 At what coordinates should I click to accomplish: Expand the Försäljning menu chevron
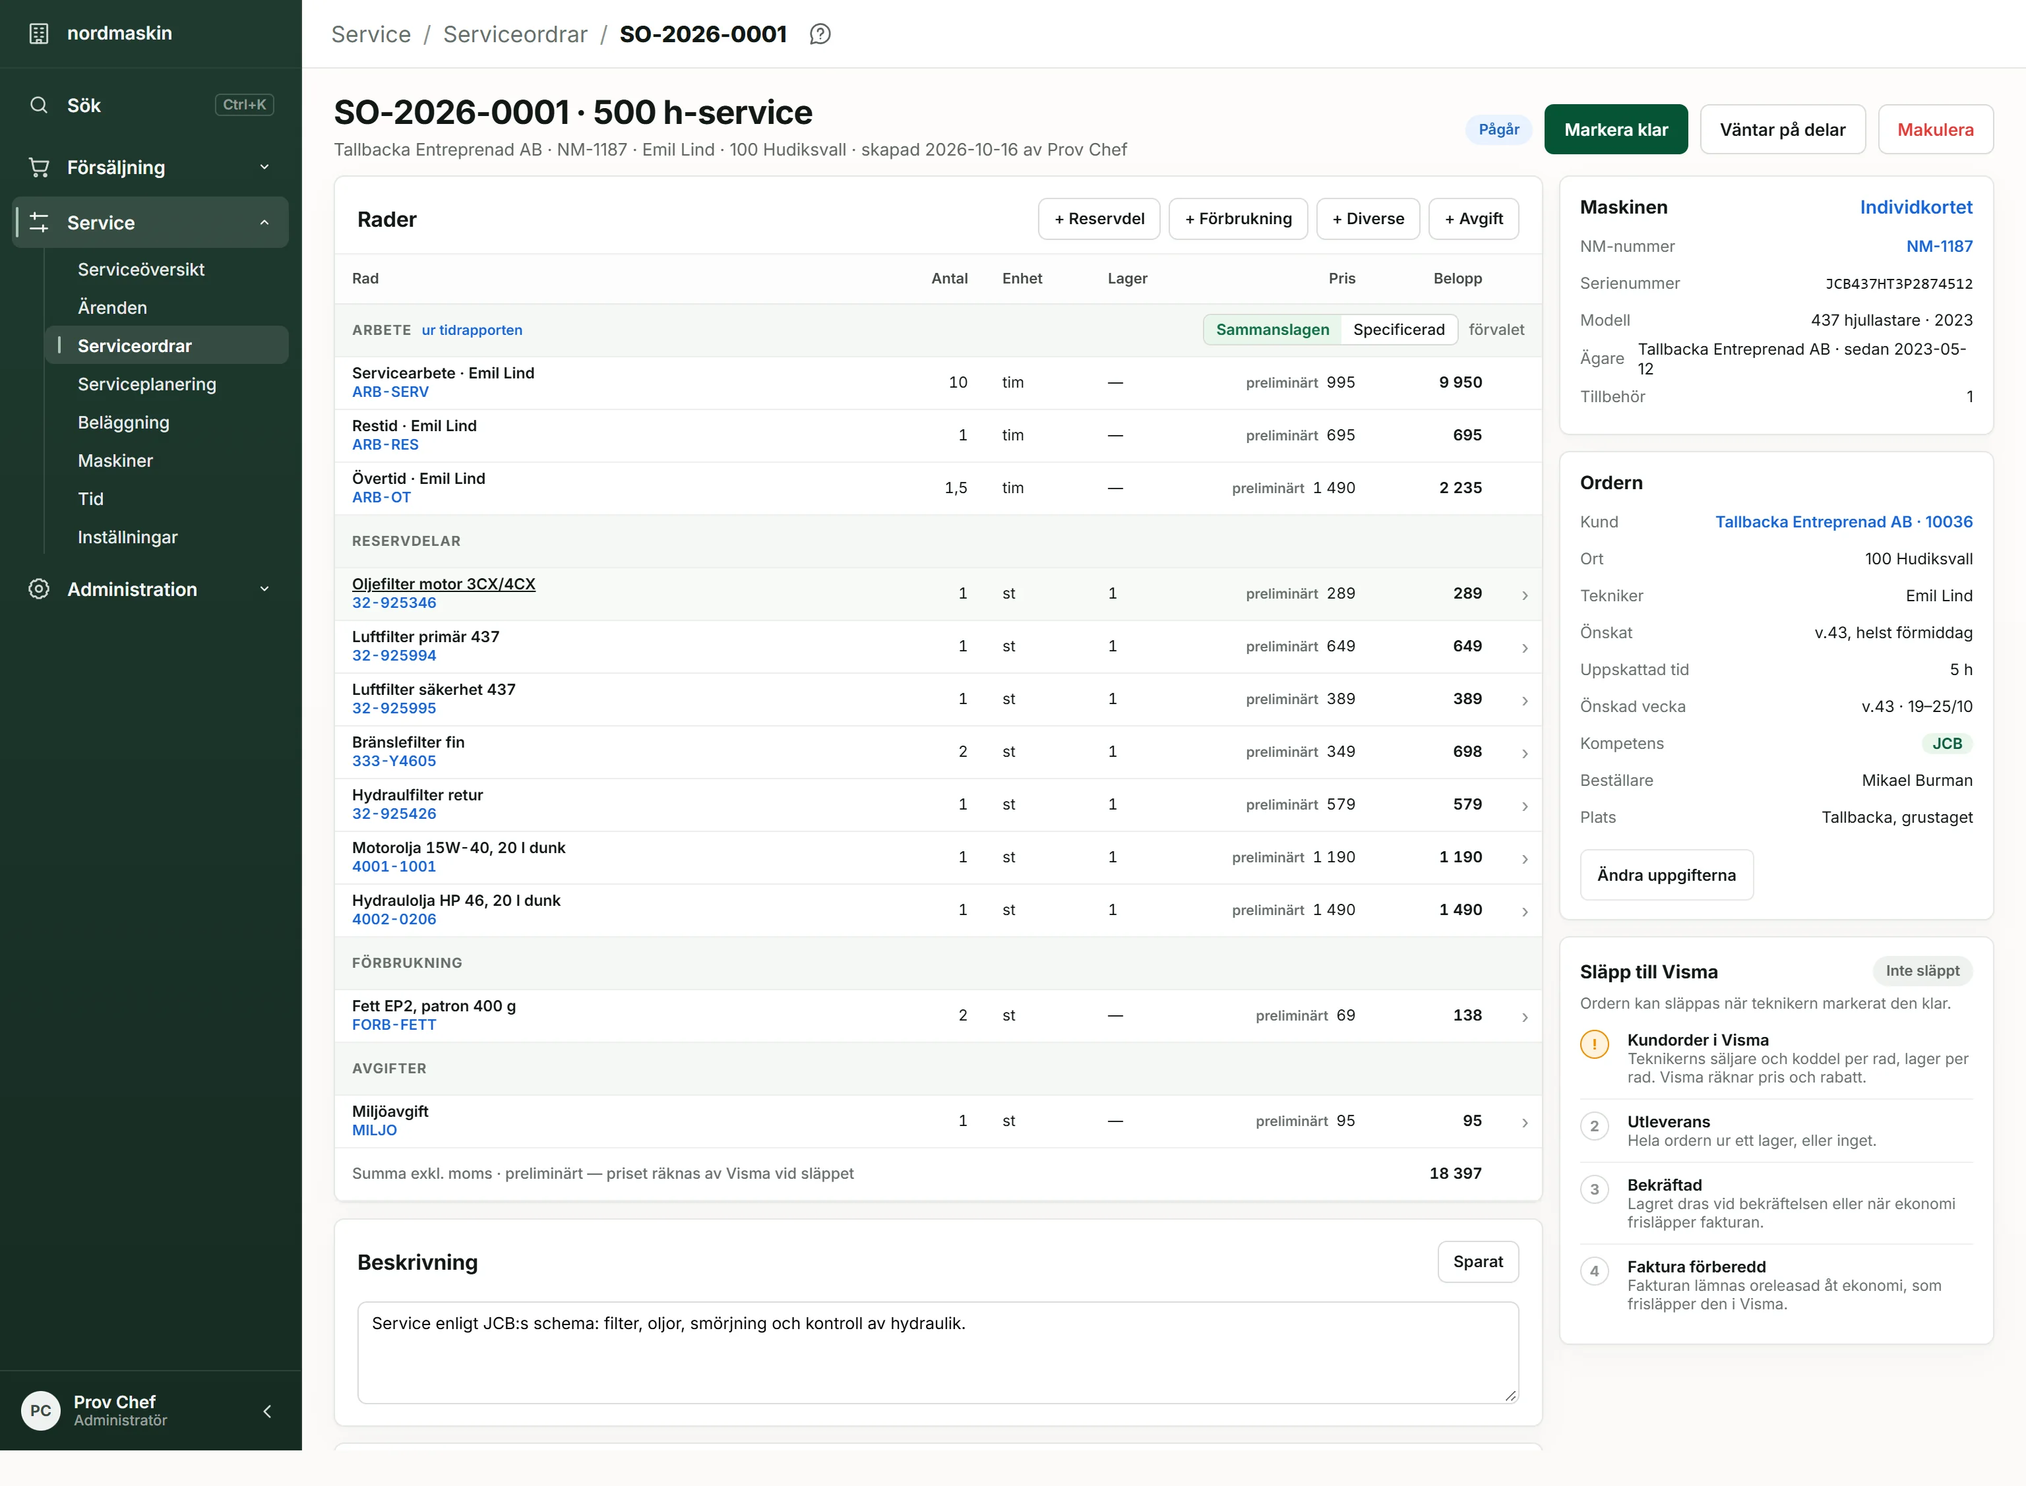264,167
